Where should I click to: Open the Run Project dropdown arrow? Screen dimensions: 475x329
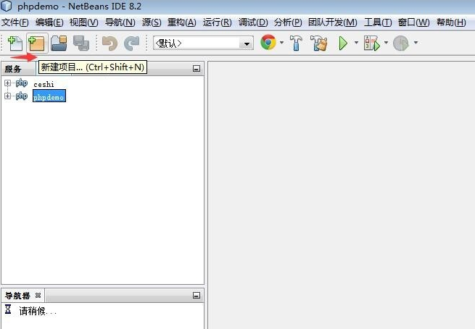click(356, 43)
